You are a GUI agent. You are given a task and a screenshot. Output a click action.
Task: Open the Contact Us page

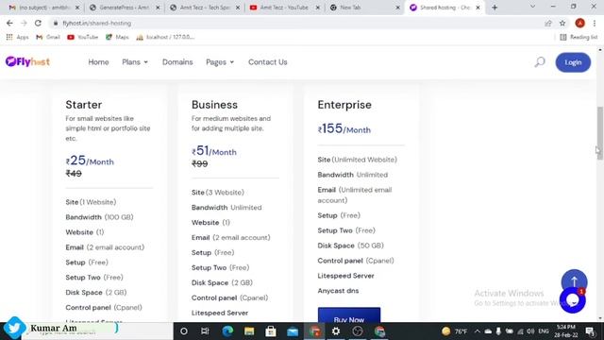click(x=267, y=62)
